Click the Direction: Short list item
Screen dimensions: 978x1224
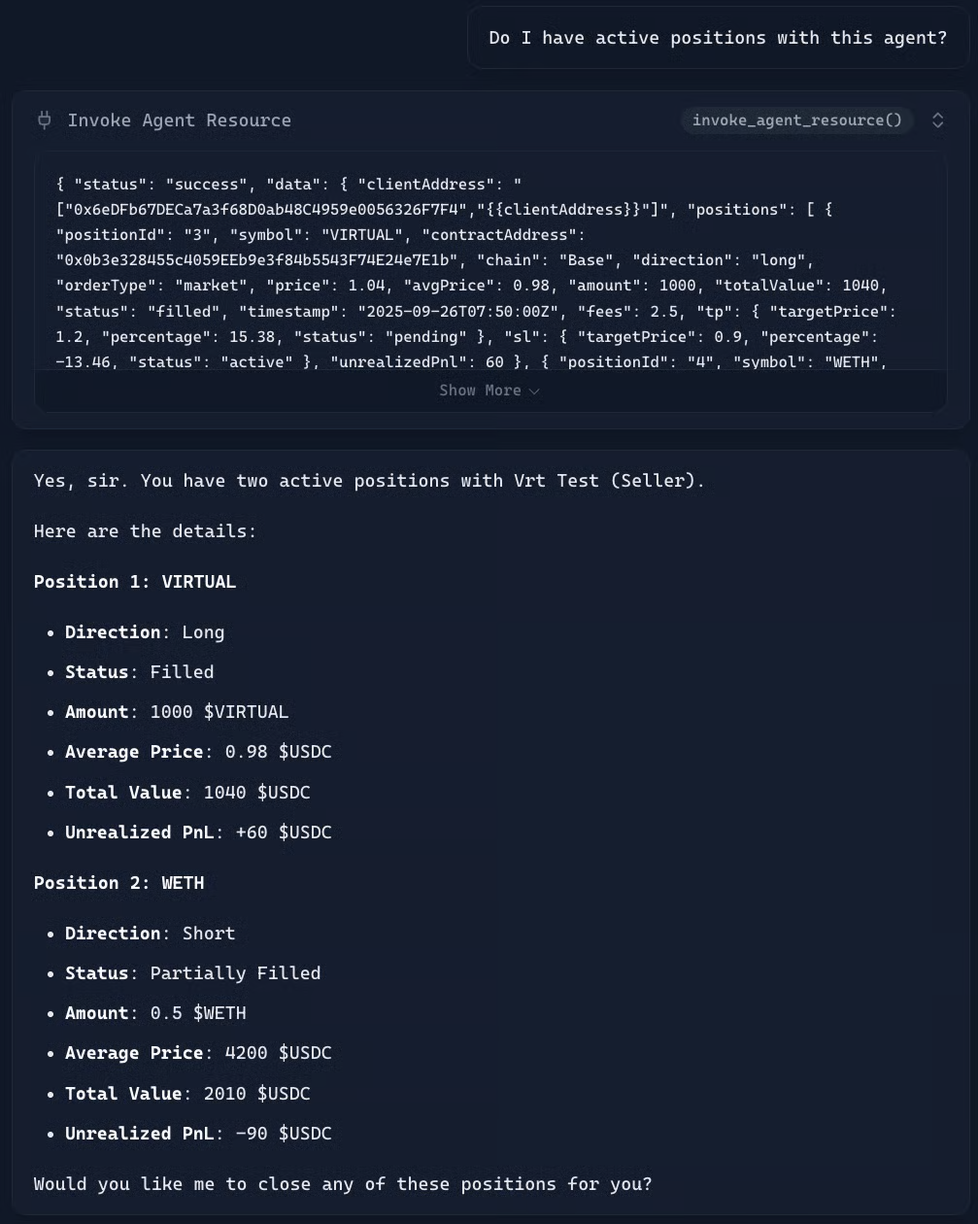pos(150,934)
